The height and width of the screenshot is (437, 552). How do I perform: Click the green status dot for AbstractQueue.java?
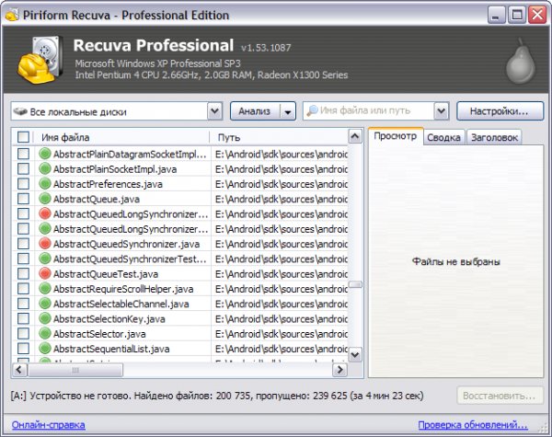pos(45,199)
